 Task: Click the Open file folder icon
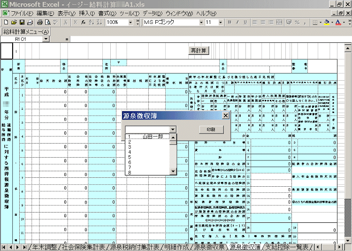(x=14, y=22)
